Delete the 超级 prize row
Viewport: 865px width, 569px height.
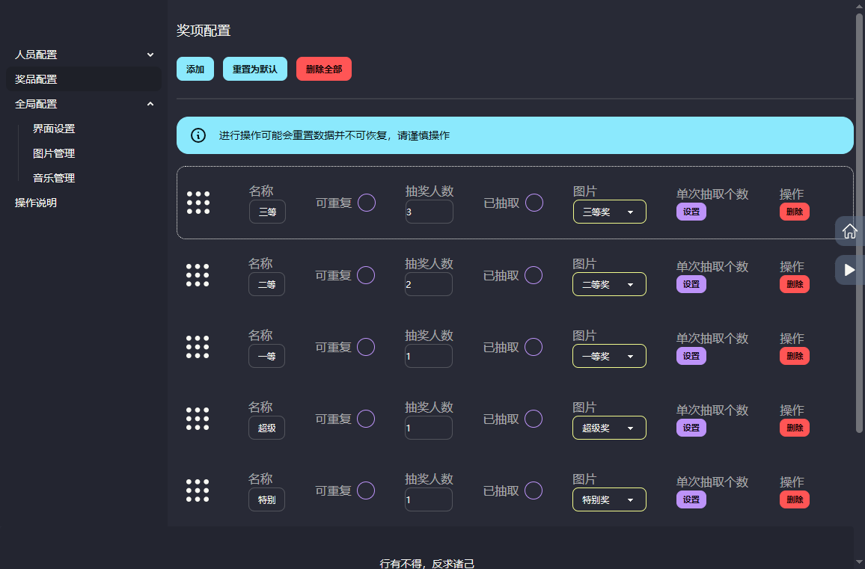pyautogui.click(x=795, y=427)
